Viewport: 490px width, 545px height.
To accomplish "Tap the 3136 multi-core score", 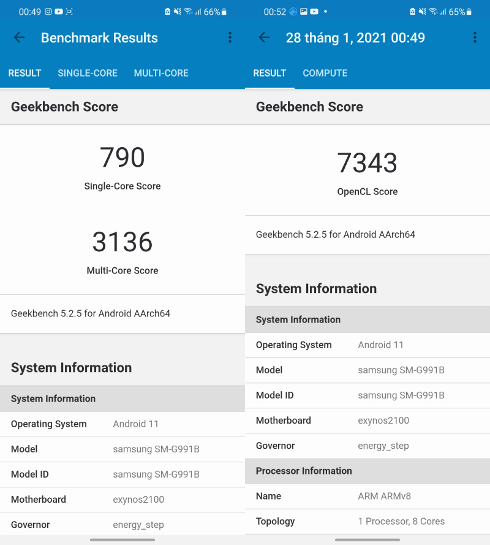I will tap(123, 242).
